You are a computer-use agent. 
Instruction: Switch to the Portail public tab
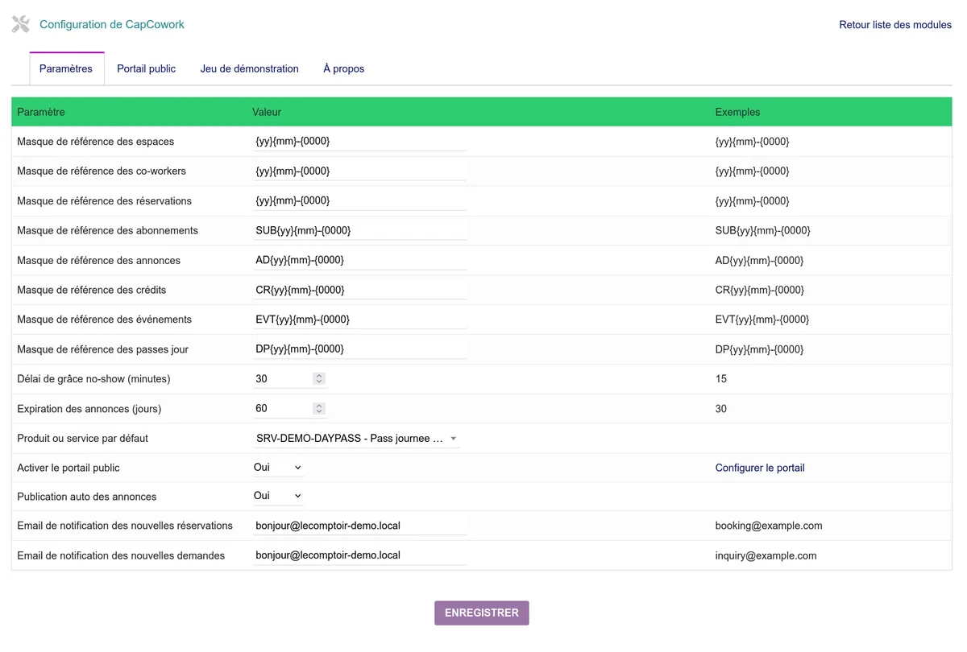(146, 68)
